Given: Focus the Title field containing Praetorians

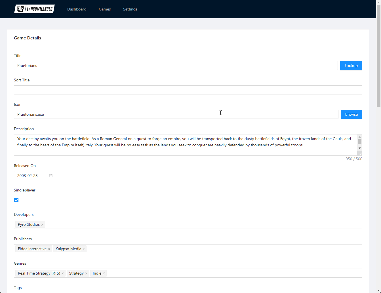Looking at the screenshot, I should pyautogui.click(x=176, y=66).
